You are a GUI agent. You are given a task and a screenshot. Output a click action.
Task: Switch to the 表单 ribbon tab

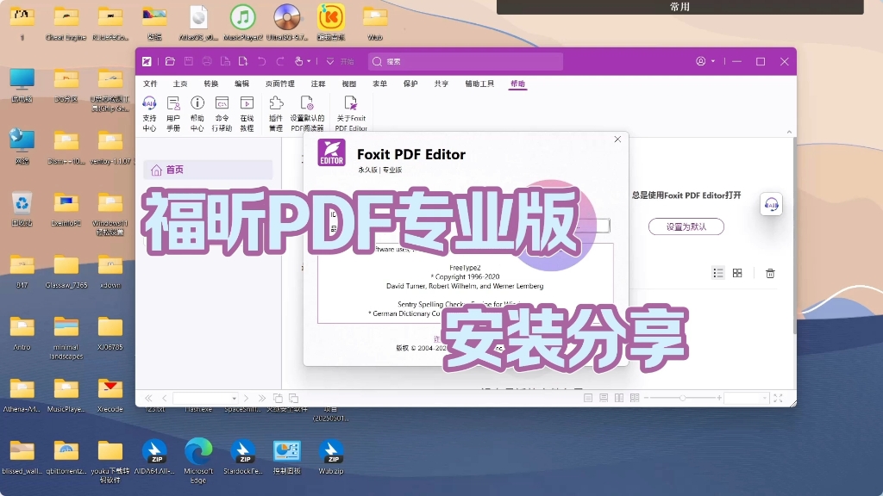pyautogui.click(x=379, y=84)
